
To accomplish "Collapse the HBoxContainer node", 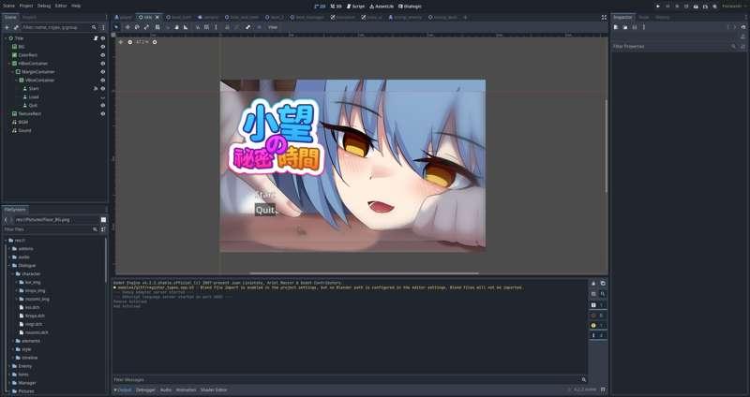I will point(9,64).
